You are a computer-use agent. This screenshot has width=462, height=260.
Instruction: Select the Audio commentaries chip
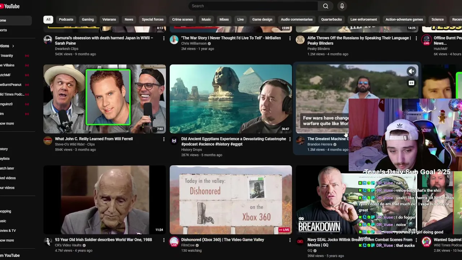coord(297,19)
